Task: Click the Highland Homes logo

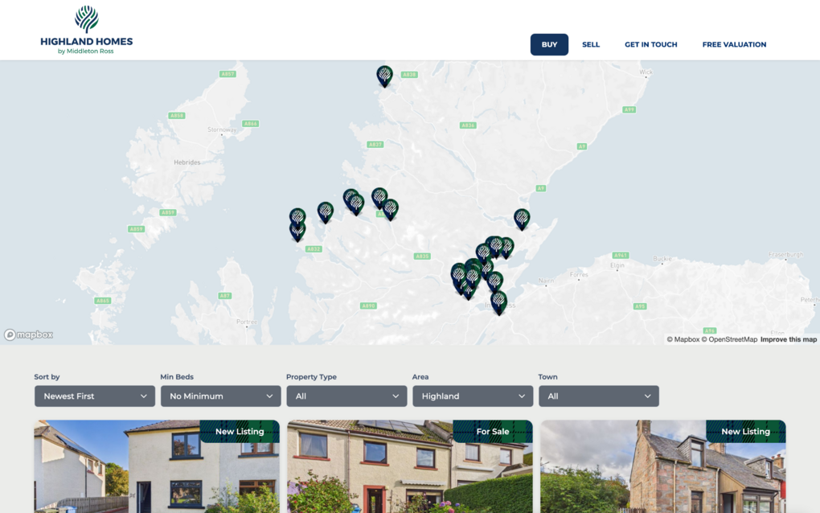Action: 86,30
